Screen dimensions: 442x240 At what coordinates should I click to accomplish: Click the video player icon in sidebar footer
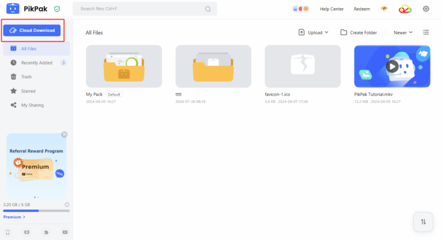tap(65, 232)
